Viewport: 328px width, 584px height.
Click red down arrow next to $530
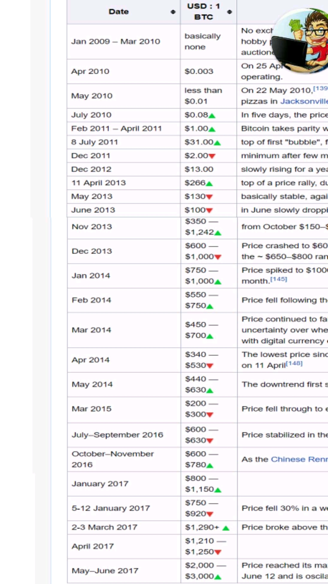point(210,366)
